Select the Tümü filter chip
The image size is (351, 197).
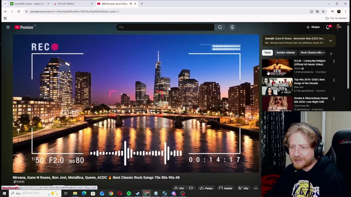(267, 53)
